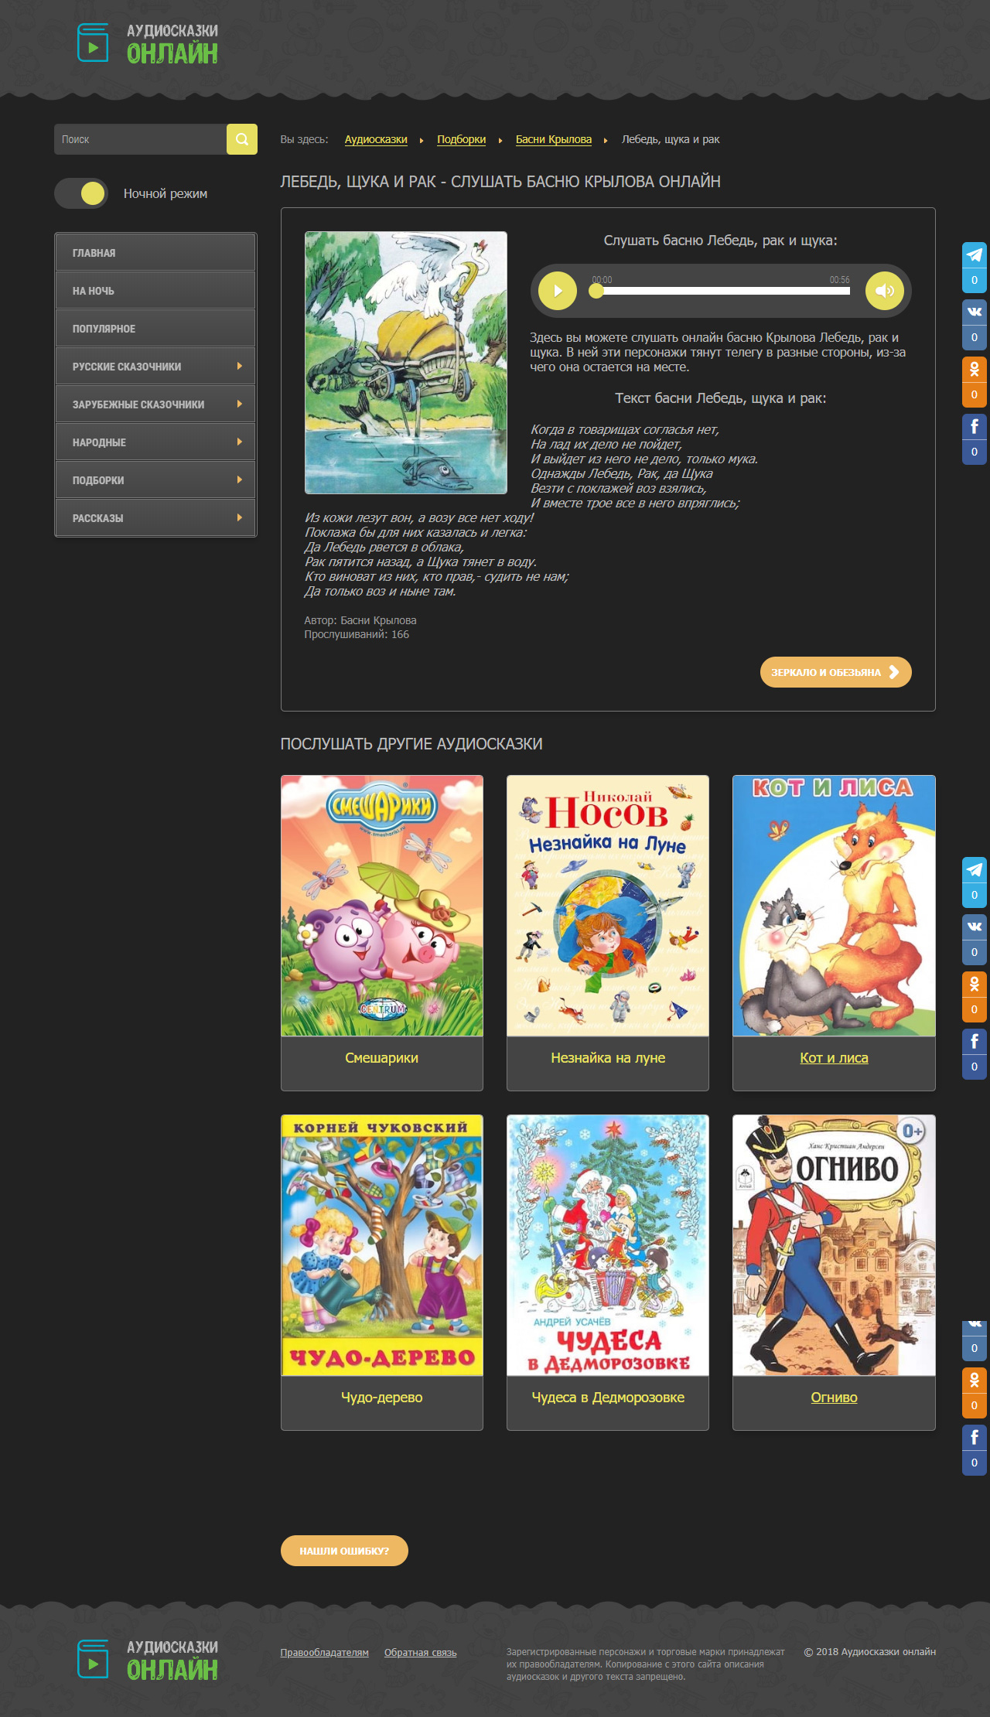Image resolution: width=990 pixels, height=1717 pixels.
Task: Click Odnoklassniki icon beside Кот и лиса
Action: 975,984
